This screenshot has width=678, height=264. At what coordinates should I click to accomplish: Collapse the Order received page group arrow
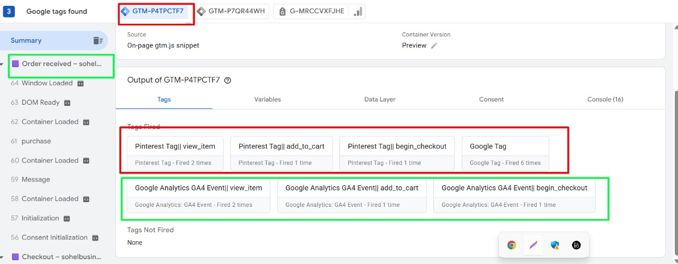(x=2, y=64)
